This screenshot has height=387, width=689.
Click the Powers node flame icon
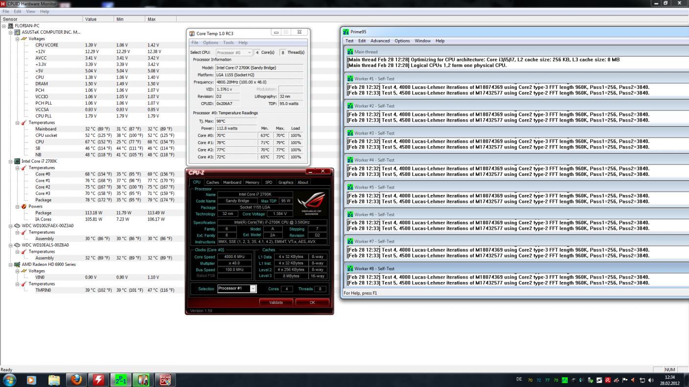(x=24, y=206)
